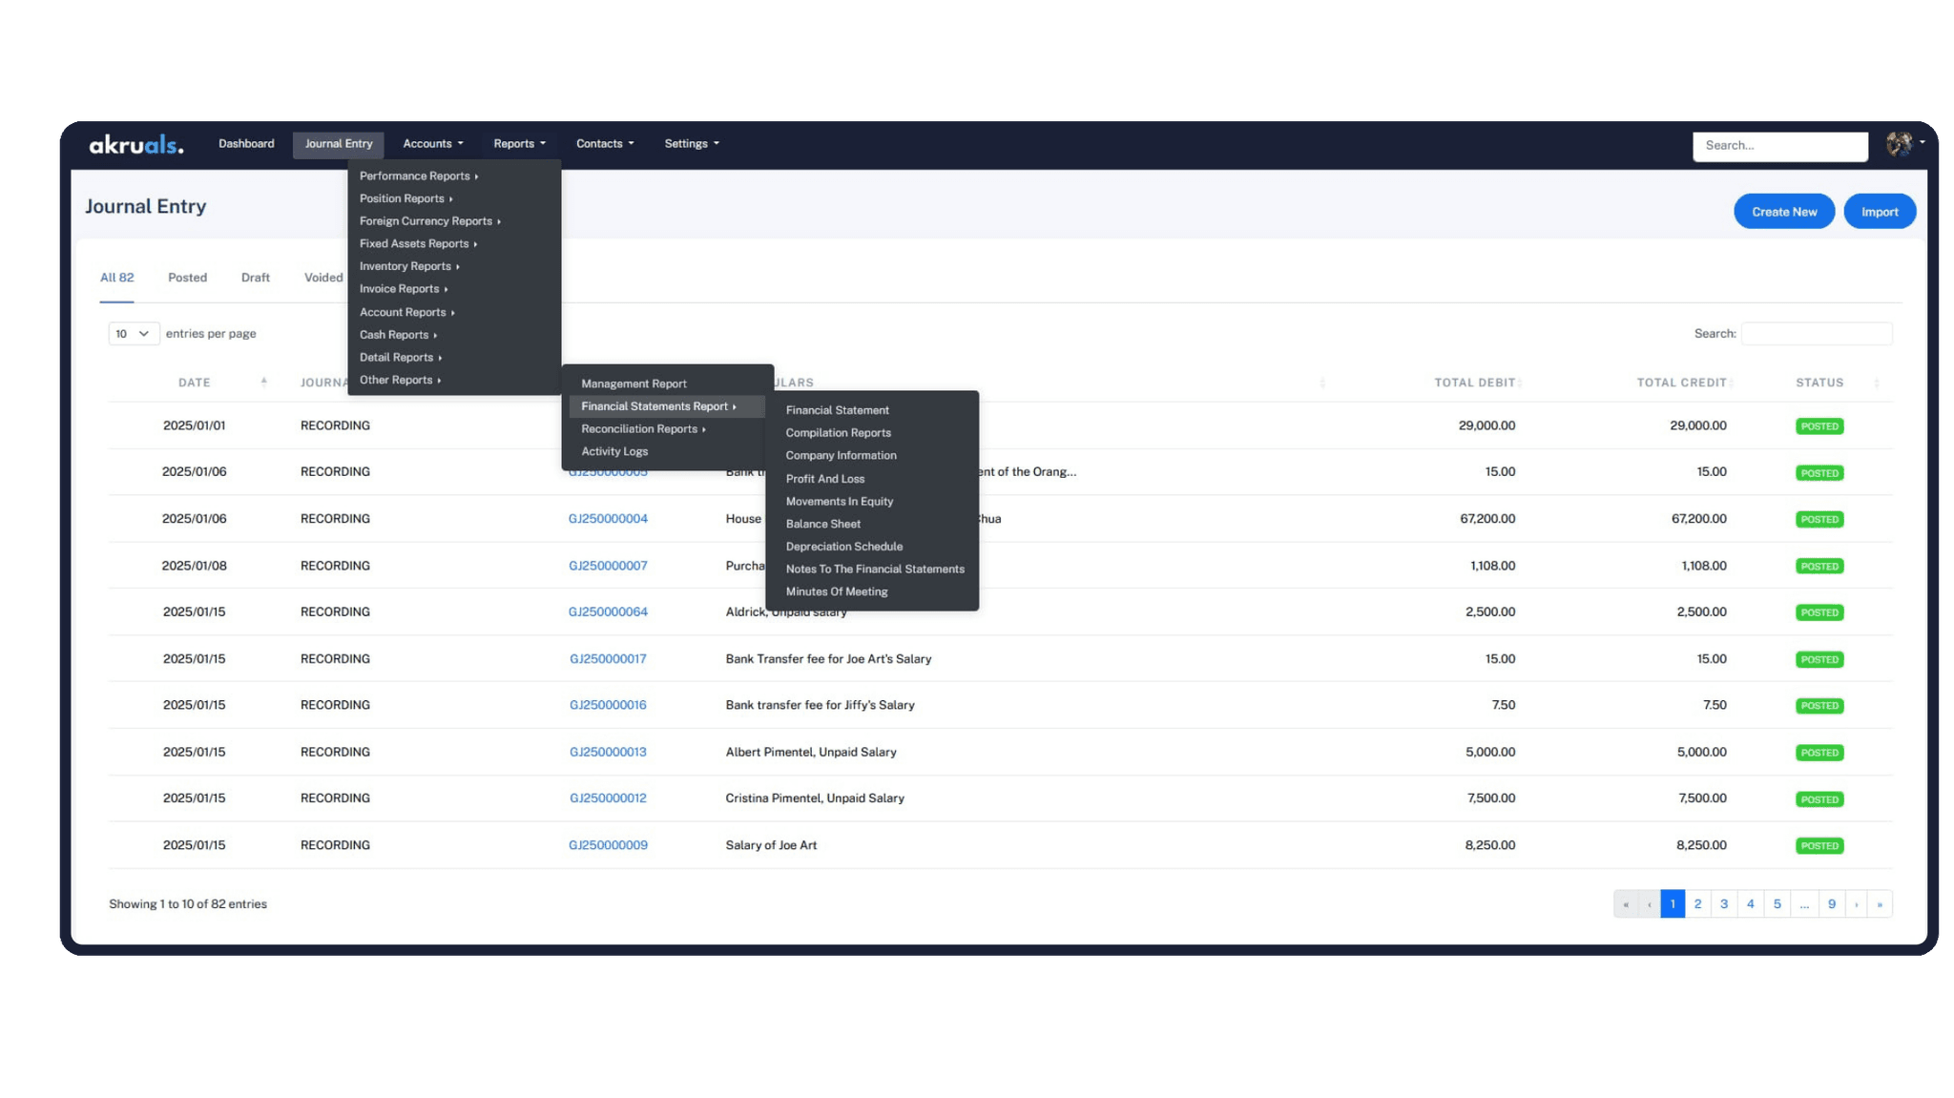Open Profit And Loss report
Viewport: 1954px width, 1098px height.
click(824, 479)
